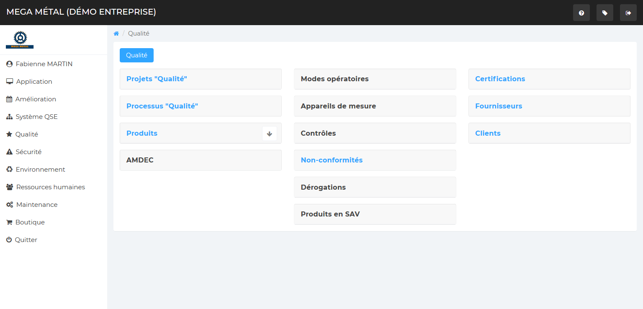Click the Sécurité warning triangle icon
Screen dimensions: 643x309
click(9, 152)
